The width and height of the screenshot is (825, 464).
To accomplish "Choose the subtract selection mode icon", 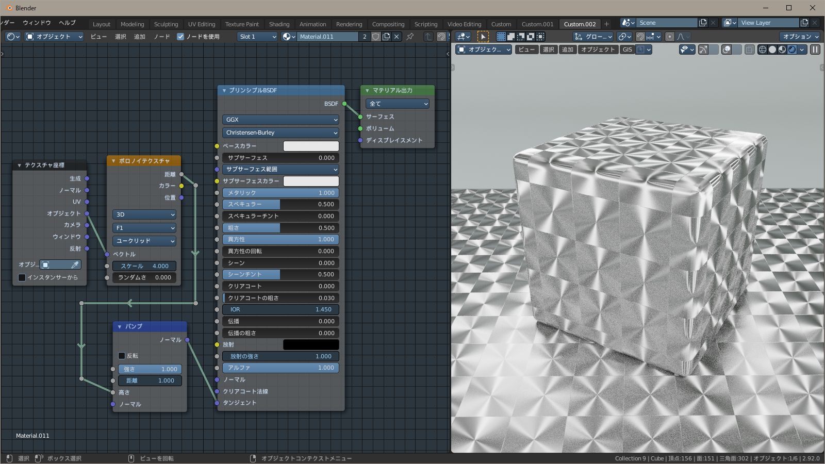I will (521, 37).
